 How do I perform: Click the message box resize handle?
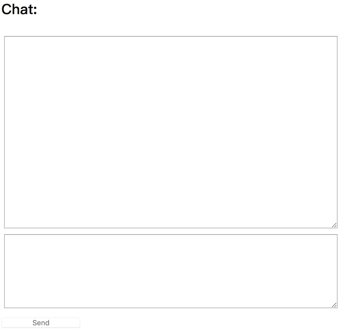tap(334, 305)
